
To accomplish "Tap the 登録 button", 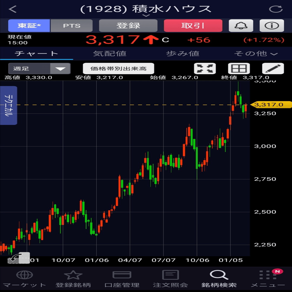I will tap(128, 25).
